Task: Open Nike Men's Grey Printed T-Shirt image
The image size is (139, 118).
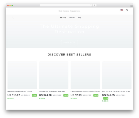Action: click(x=22, y=75)
